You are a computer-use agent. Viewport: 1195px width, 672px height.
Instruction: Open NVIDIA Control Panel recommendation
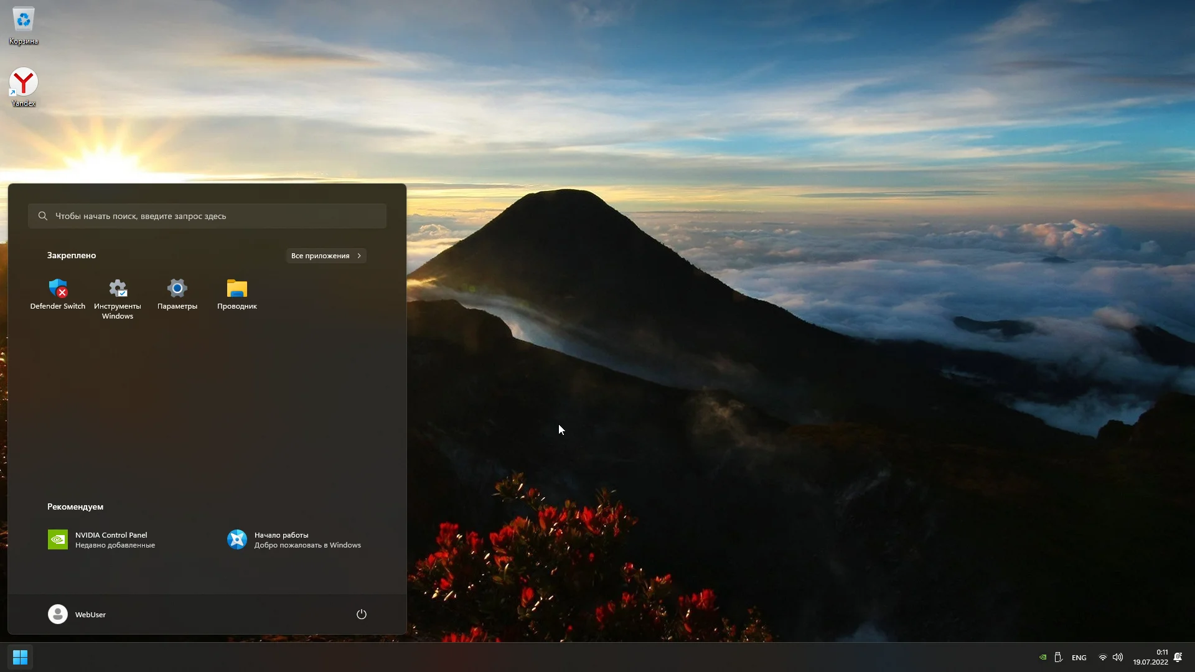103,539
